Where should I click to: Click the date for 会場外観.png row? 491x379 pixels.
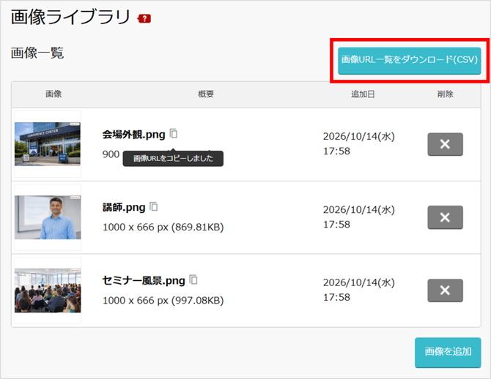359,143
